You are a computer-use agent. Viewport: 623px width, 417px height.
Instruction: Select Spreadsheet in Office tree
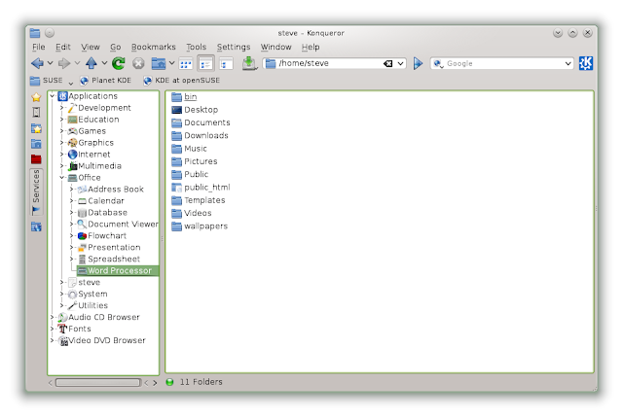[109, 260]
